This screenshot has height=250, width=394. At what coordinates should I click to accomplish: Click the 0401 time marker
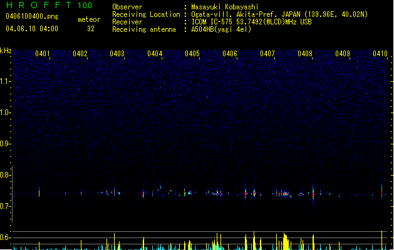click(43, 54)
